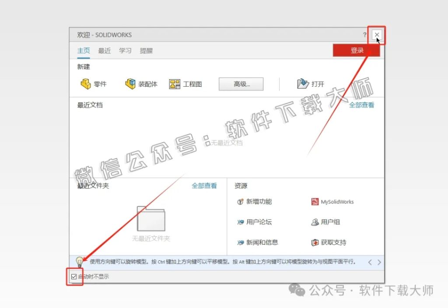Click the 登录 (Login) button

click(356, 50)
